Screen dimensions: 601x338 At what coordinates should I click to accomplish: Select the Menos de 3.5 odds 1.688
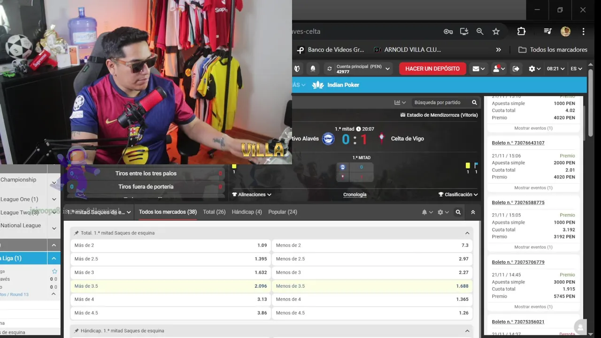(x=372, y=286)
